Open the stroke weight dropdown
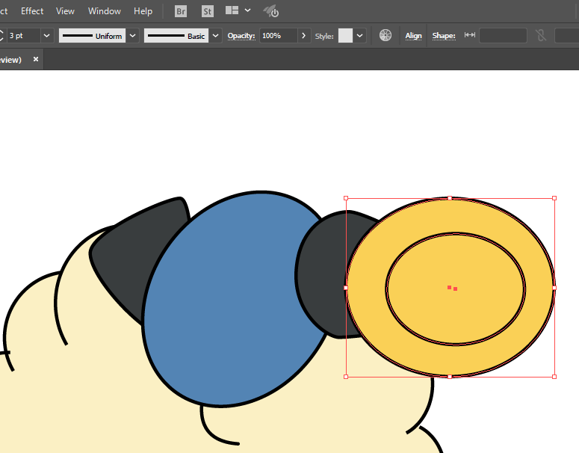This screenshot has width=579, height=453. (x=46, y=36)
